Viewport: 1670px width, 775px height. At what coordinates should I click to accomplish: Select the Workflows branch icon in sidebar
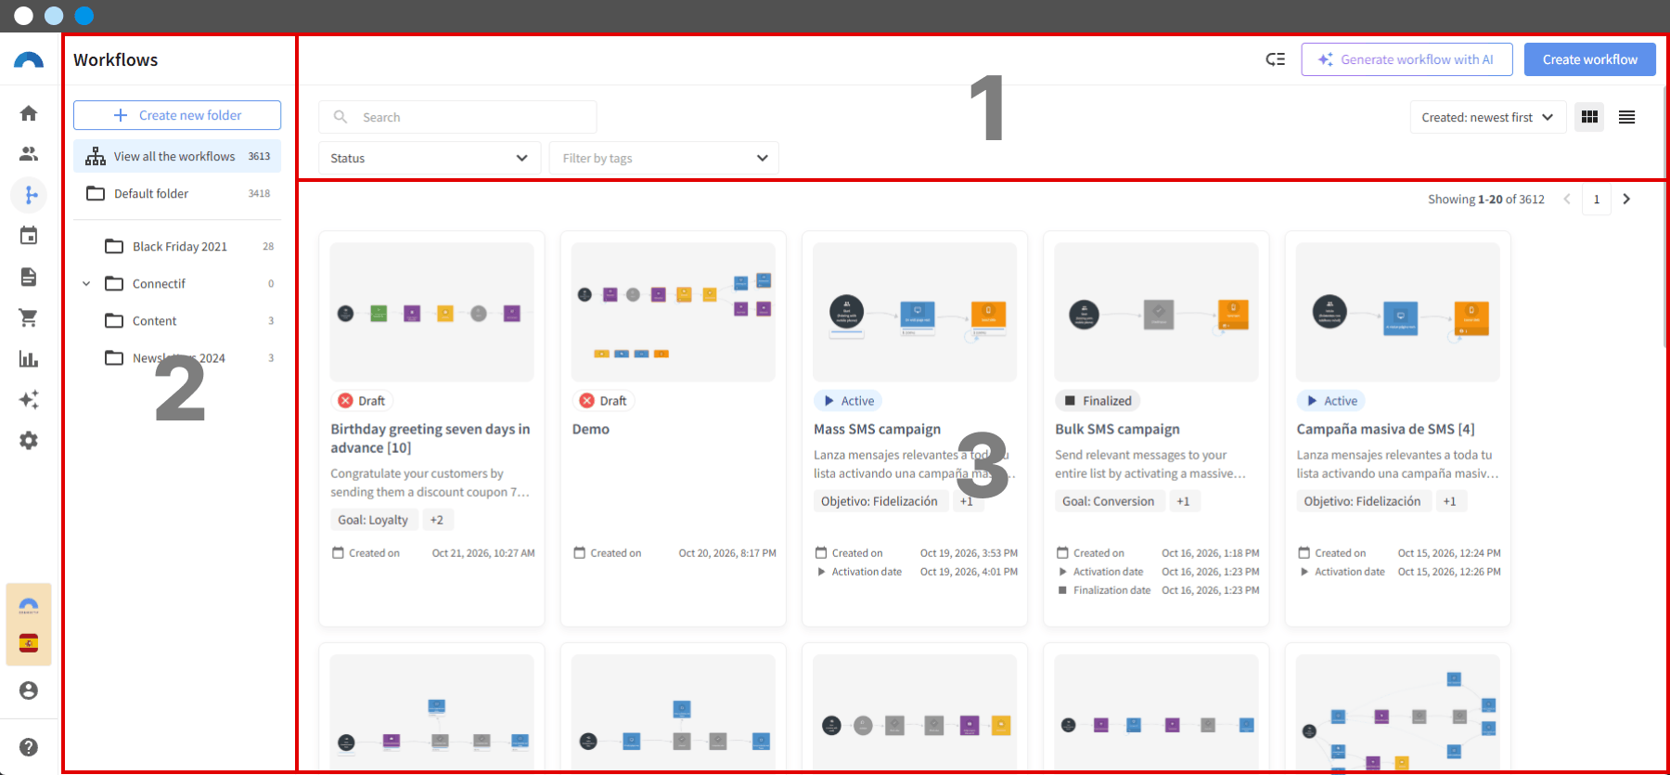(x=29, y=195)
